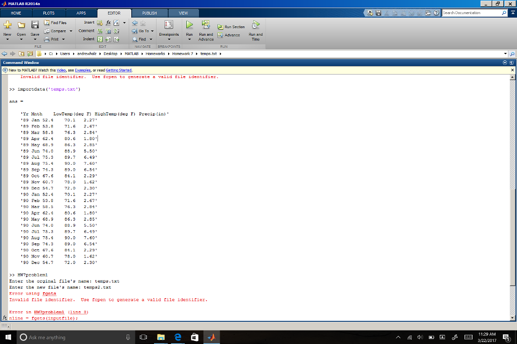This screenshot has width=517, height=344.
Task: Click the Compare button
Action: (56, 31)
